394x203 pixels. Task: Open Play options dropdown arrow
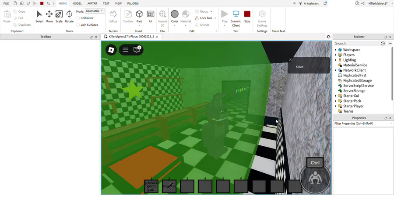point(225,25)
